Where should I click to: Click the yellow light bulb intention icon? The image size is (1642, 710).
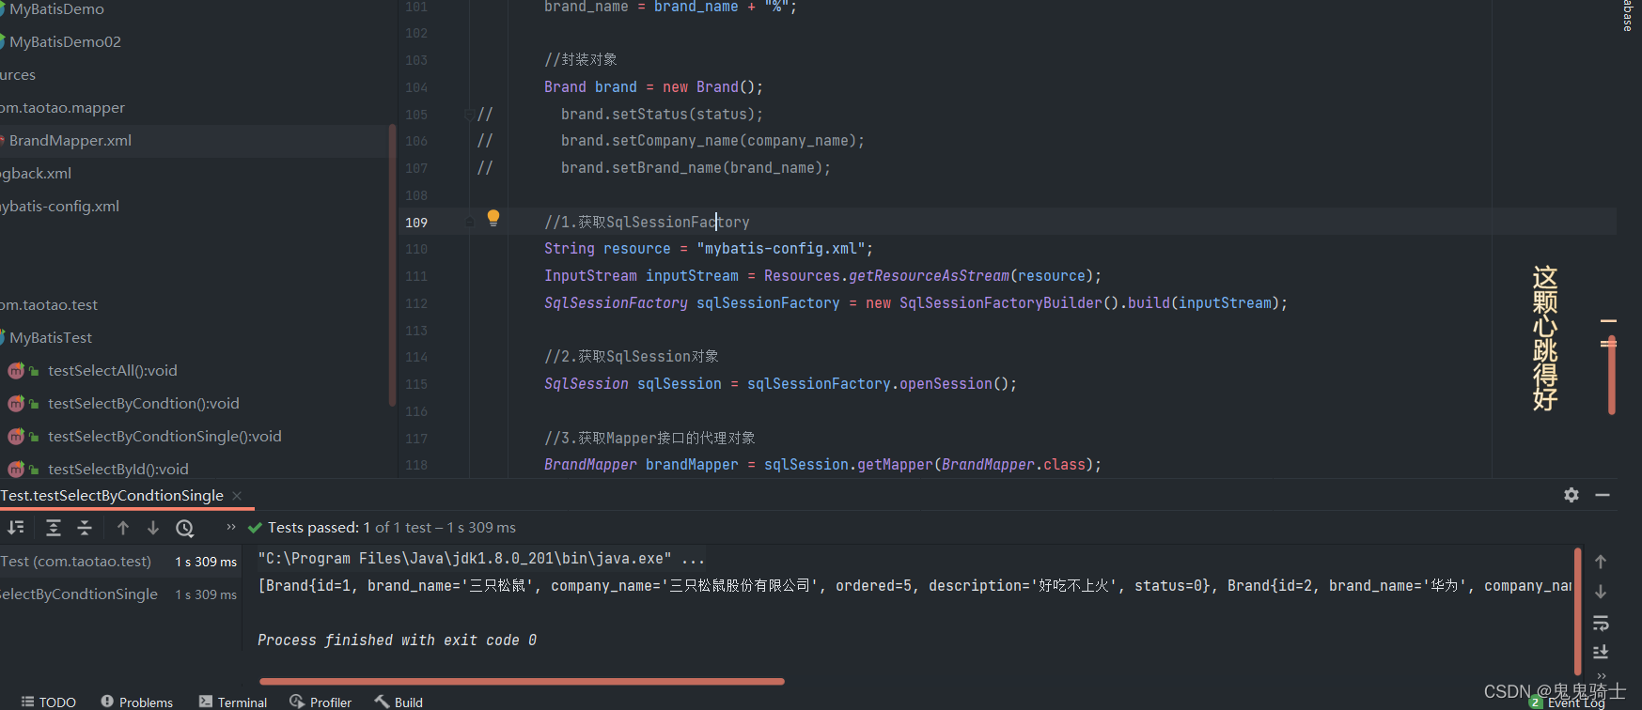tap(493, 219)
